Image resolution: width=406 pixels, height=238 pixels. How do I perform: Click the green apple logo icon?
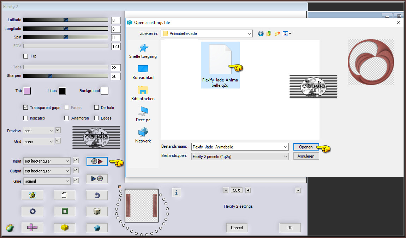(x=10, y=228)
